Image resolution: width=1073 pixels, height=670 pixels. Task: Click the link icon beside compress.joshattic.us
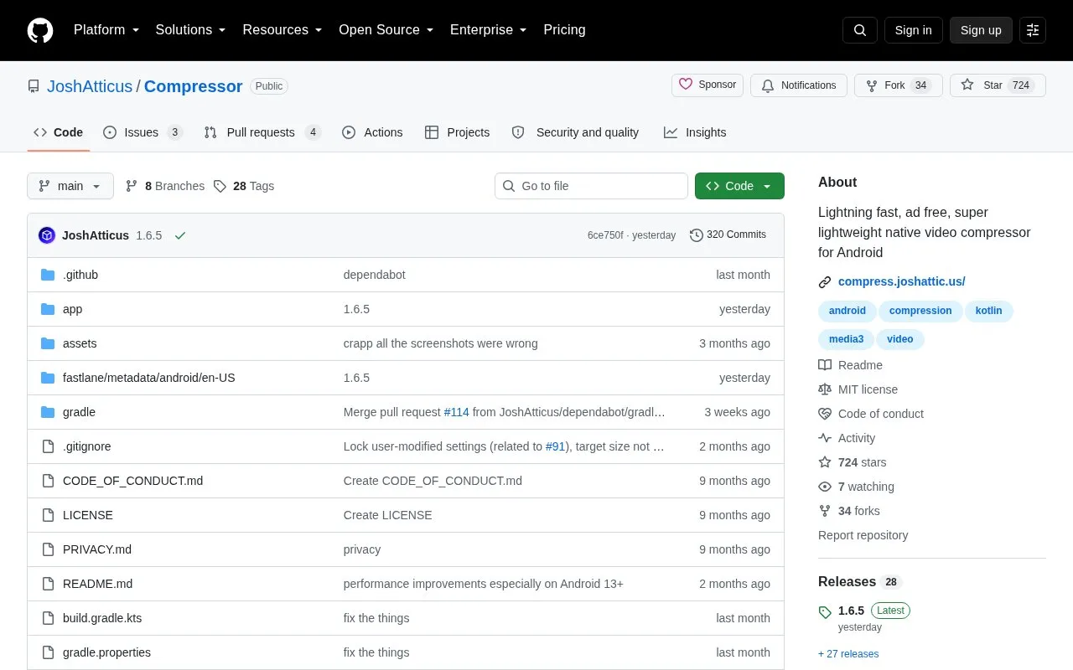pyautogui.click(x=825, y=282)
